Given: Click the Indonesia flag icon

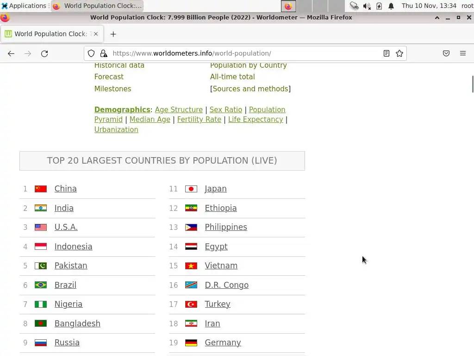Looking at the screenshot, I should click(41, 247).
